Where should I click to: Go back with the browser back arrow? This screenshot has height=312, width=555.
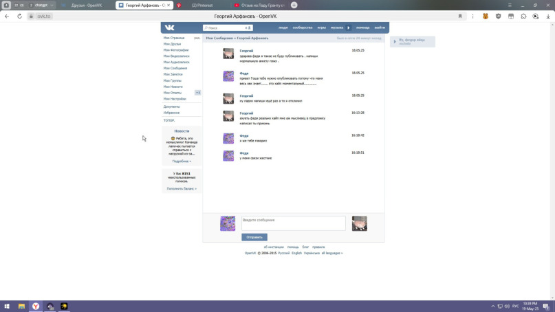click(x=7, y=16)
